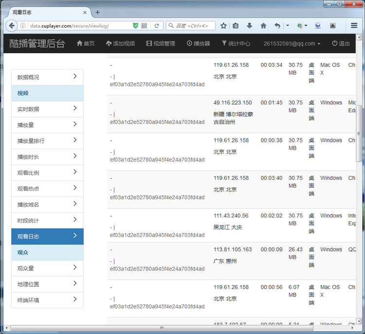Reload the page with the refresh icon
365x334 pixels.
tap(157, 26)
